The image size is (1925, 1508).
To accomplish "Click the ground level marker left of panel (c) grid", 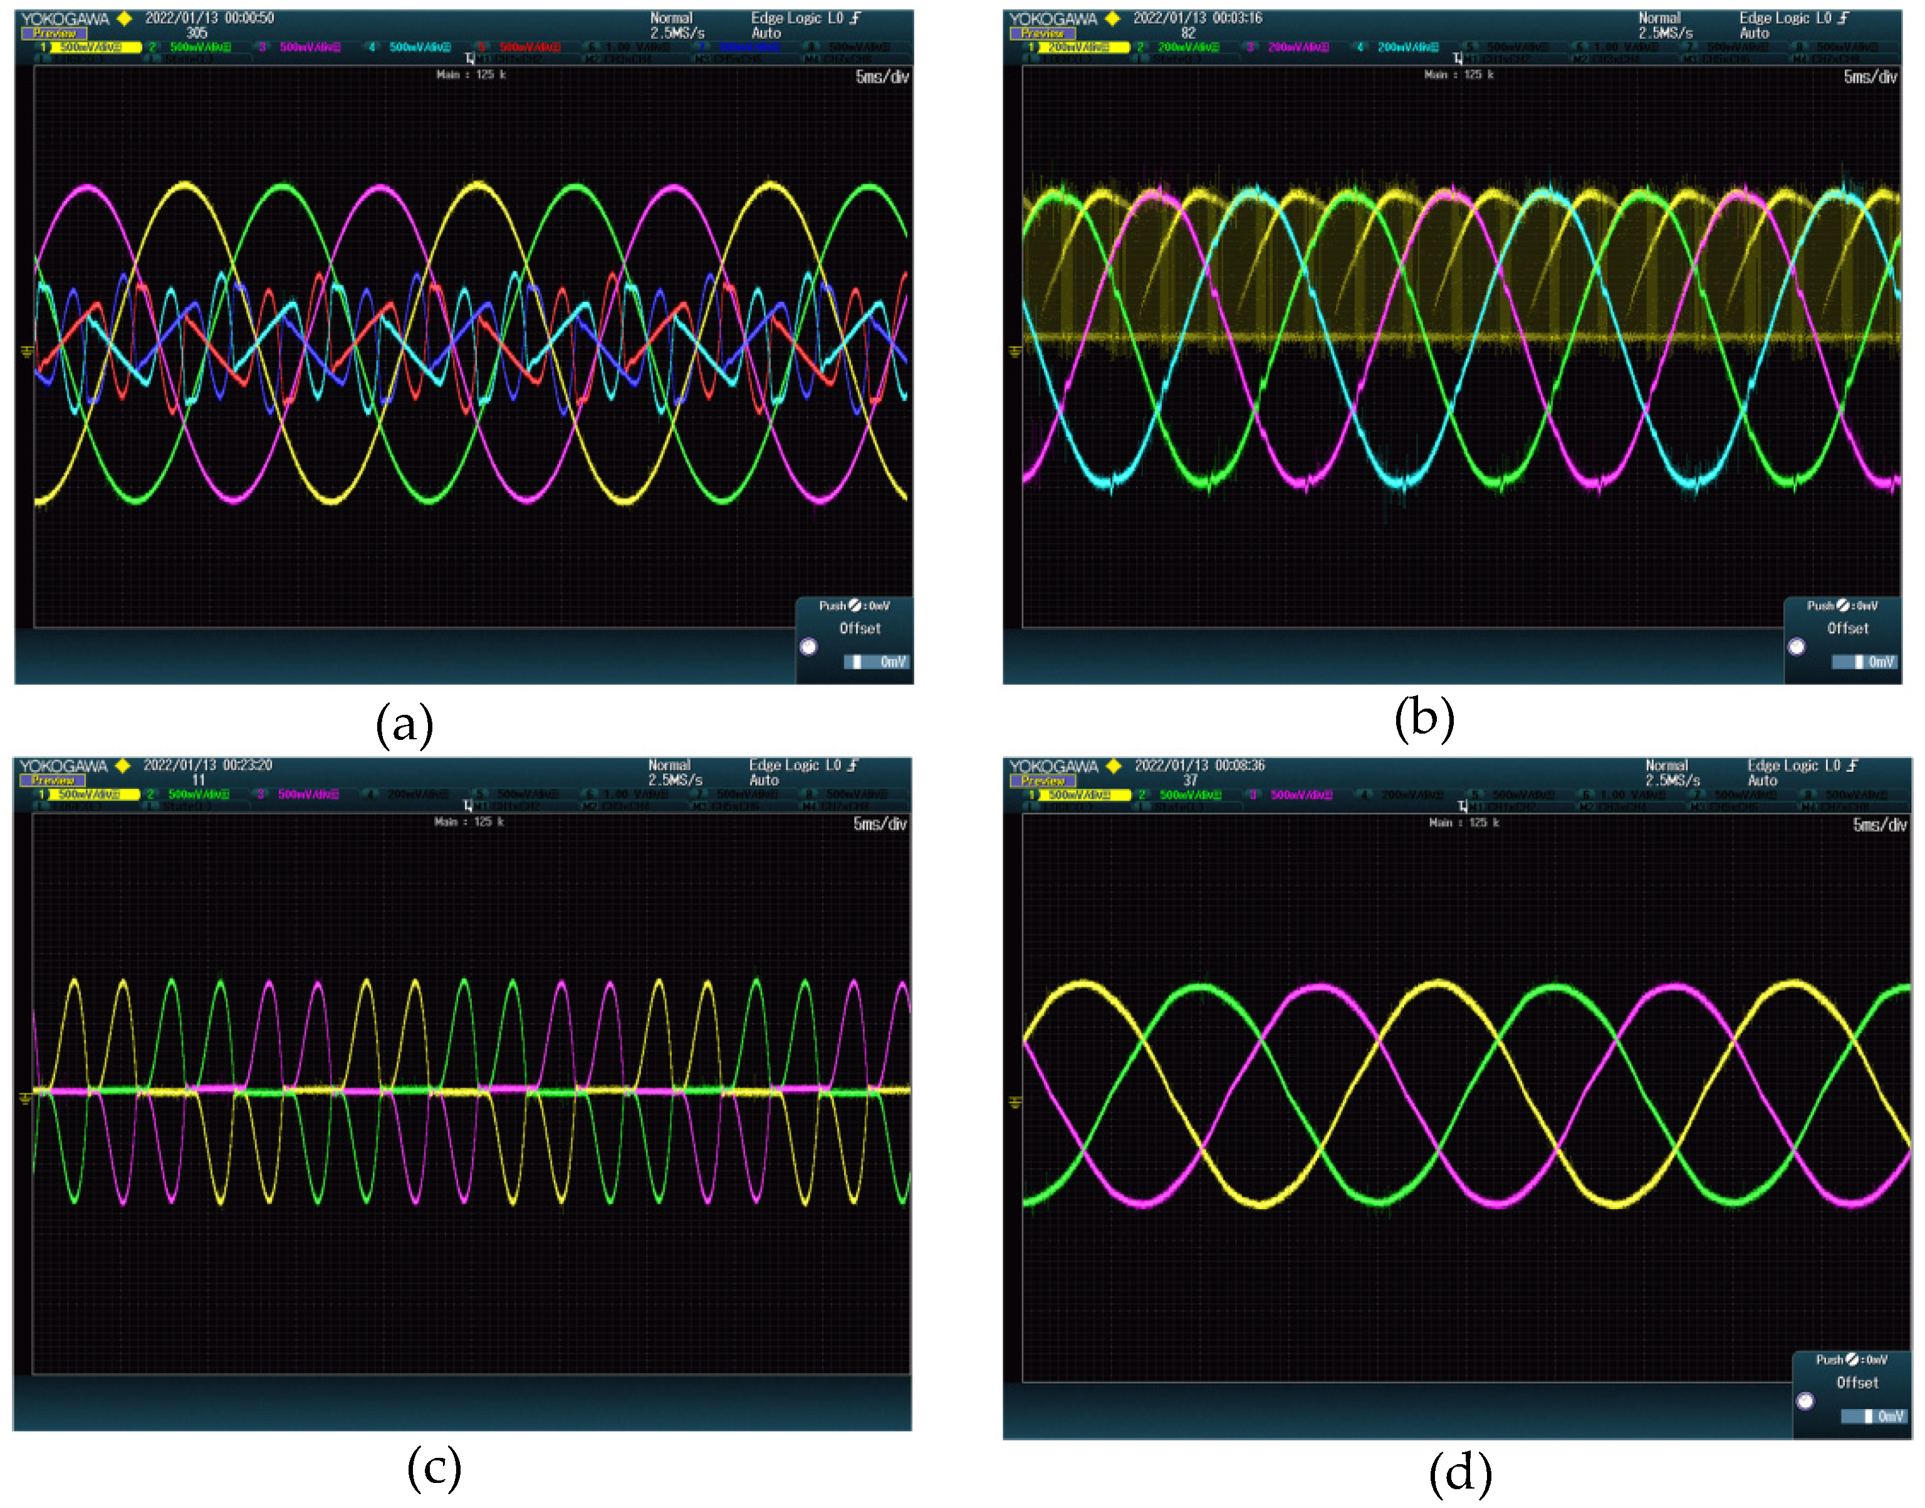I will coord(26,1098).
